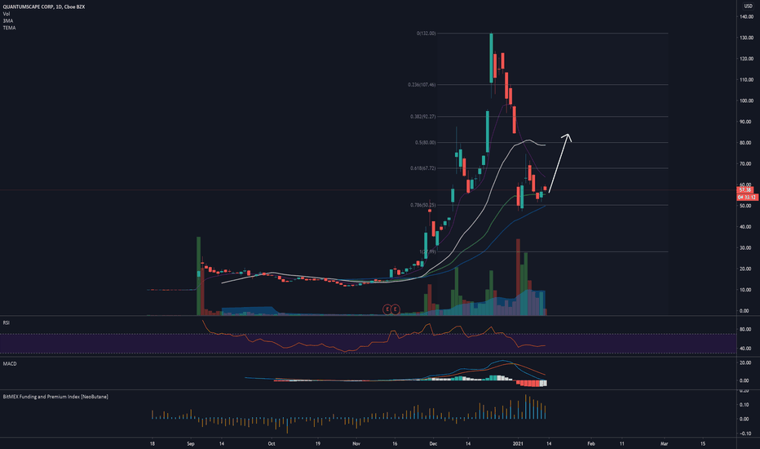Select the 0.618(67.72) Fibonacci level label
This screenshot has width=760, height=449.
422,168
